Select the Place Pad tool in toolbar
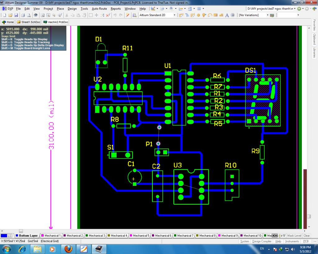The height and width of the screenshot is (254, 318). coord(198,15)
